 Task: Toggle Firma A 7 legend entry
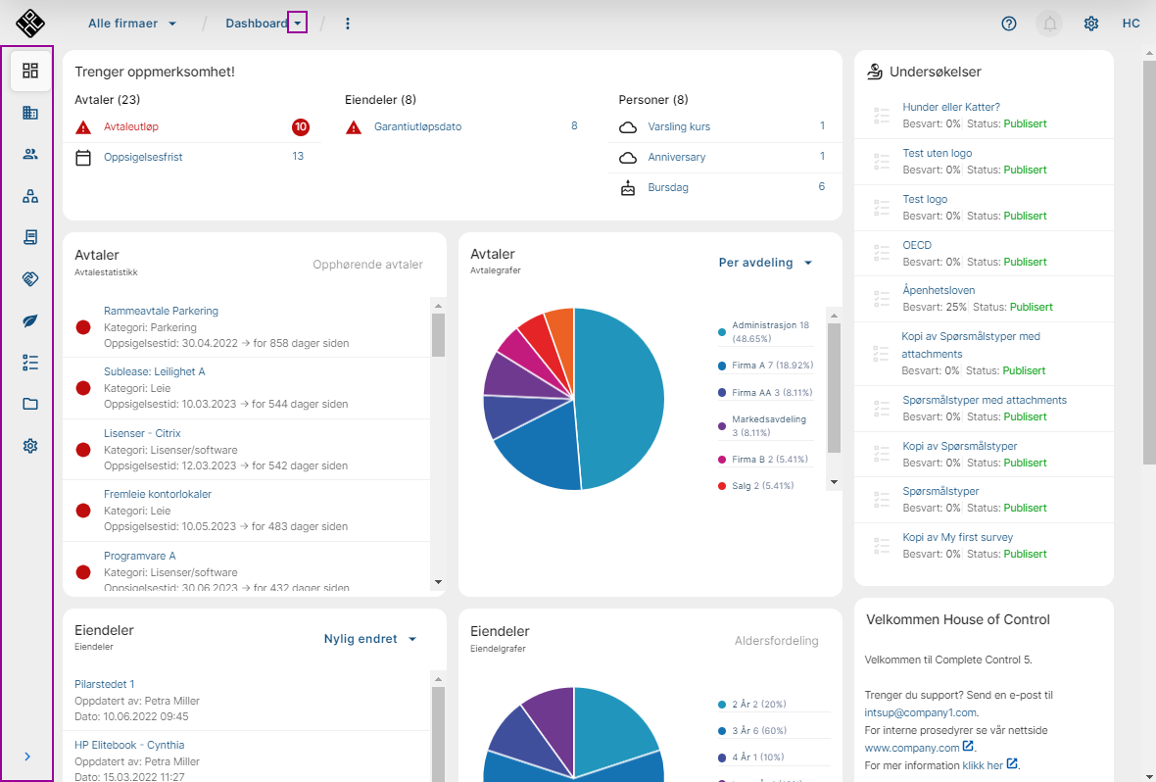(x=765, y=366)
